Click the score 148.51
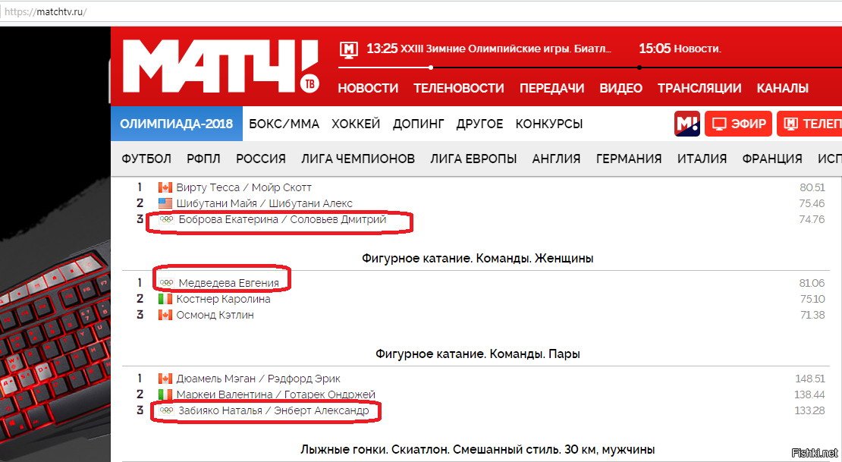The image size is (842, 462). click(x=810, y=379)
